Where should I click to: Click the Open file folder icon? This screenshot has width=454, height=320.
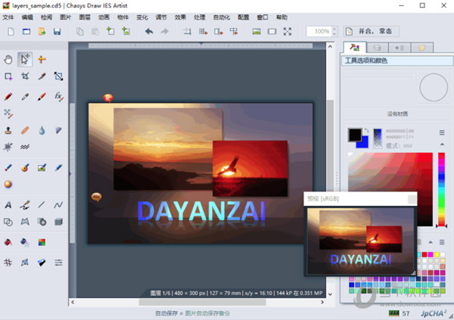pos(42,31)
